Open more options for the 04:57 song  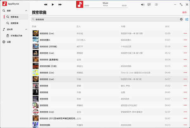185,79
